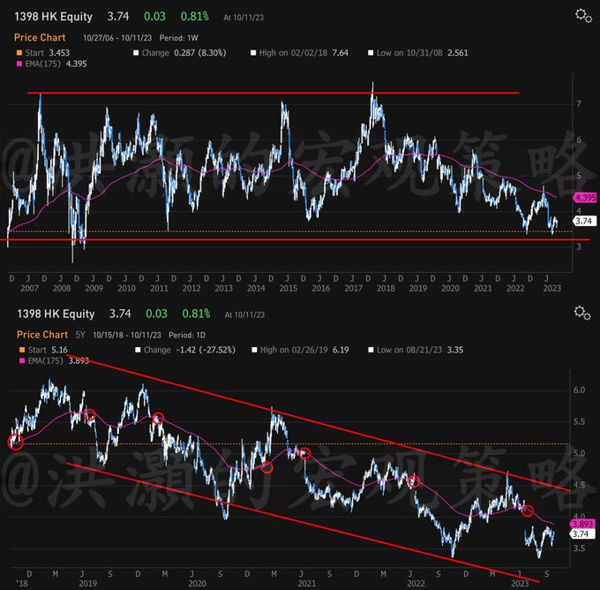Click the 2021 label on lower time axis
600x590 pixels.
[x=306, y=584]
